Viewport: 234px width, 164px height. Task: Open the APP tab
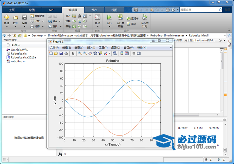click(51, 10)
